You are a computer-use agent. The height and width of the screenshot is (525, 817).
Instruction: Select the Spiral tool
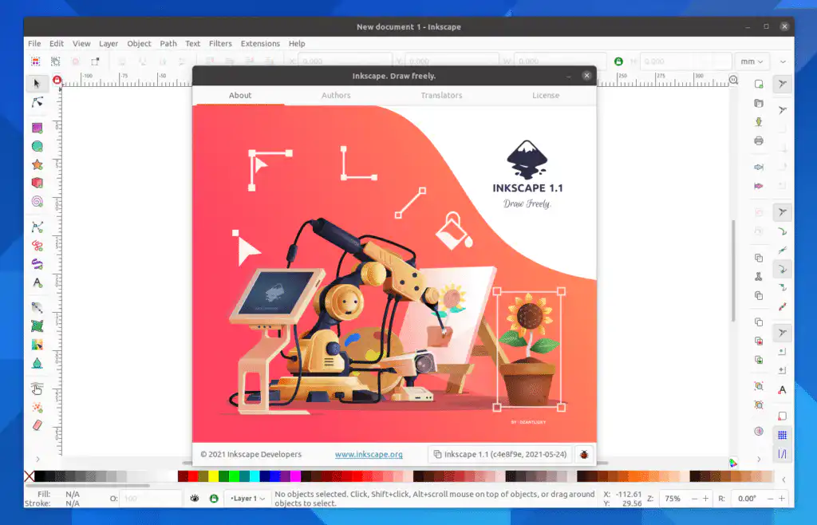point(36,202)
